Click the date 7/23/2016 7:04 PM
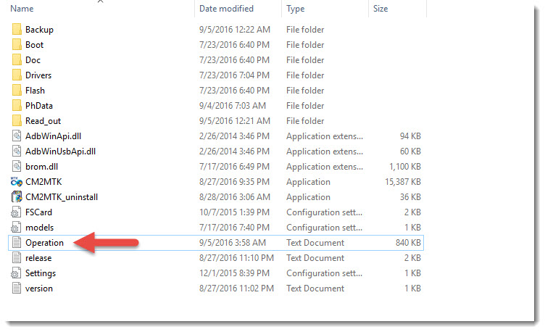Screen dimensions: 545x332 point(234,75)
